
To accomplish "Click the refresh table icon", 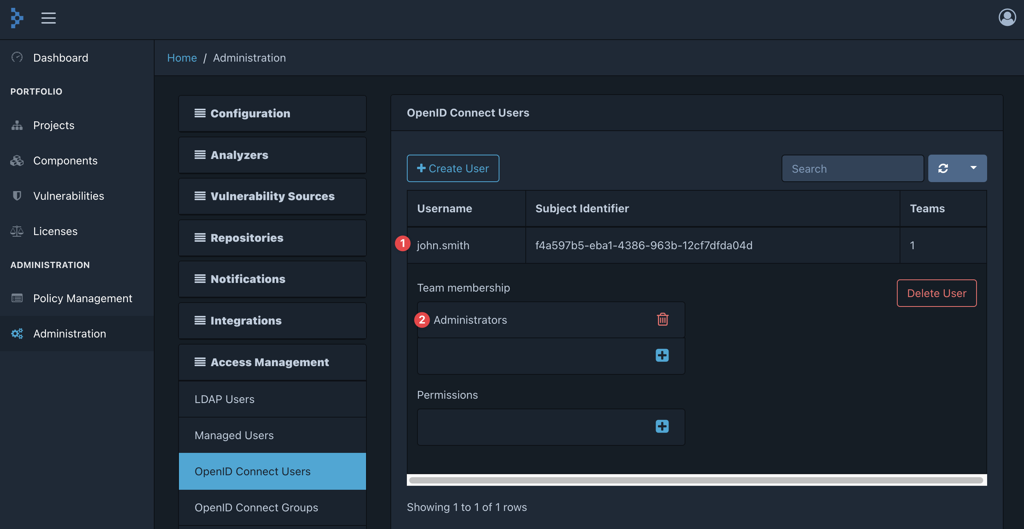I will [x=943, y=169].
